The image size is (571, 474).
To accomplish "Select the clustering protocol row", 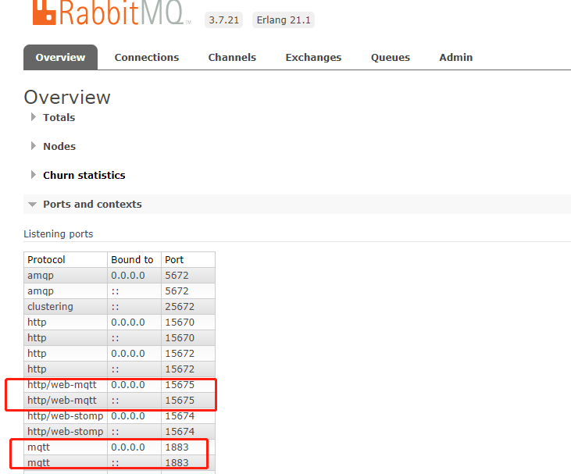I will (x=50, y=306).
